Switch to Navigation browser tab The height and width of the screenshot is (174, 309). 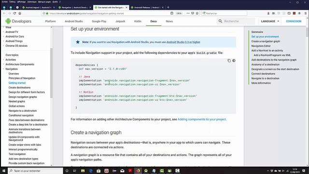point(75,8)
